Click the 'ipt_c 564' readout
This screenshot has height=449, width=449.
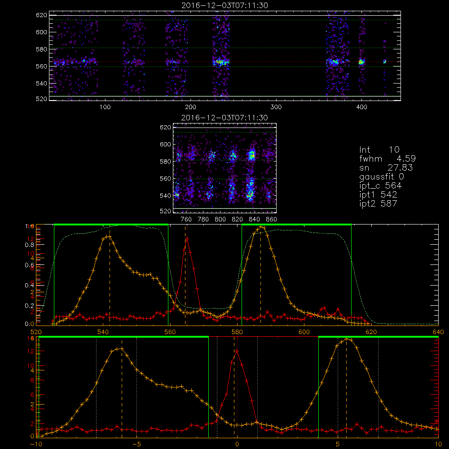point(380,186)
